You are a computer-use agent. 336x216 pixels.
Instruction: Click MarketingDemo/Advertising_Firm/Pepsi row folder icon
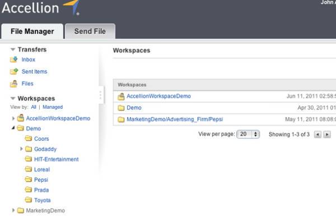pyautogui.click(x=121, y=120)
